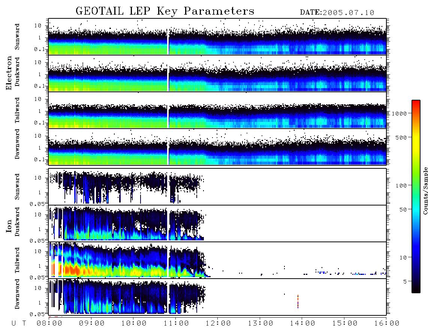Select the 'Ion' group axis label

[9, 226]
